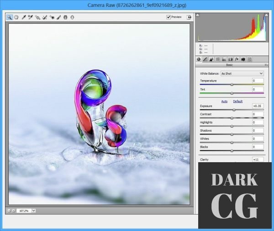Viewport: 274px width, 231px height.
Task: Click the Auto tone link
Action: [x=224, y=101]
